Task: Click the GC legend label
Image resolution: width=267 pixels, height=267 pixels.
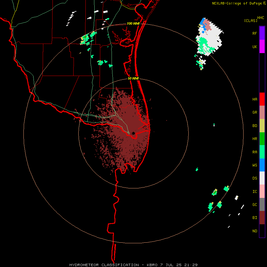Action: pos(255,205)
